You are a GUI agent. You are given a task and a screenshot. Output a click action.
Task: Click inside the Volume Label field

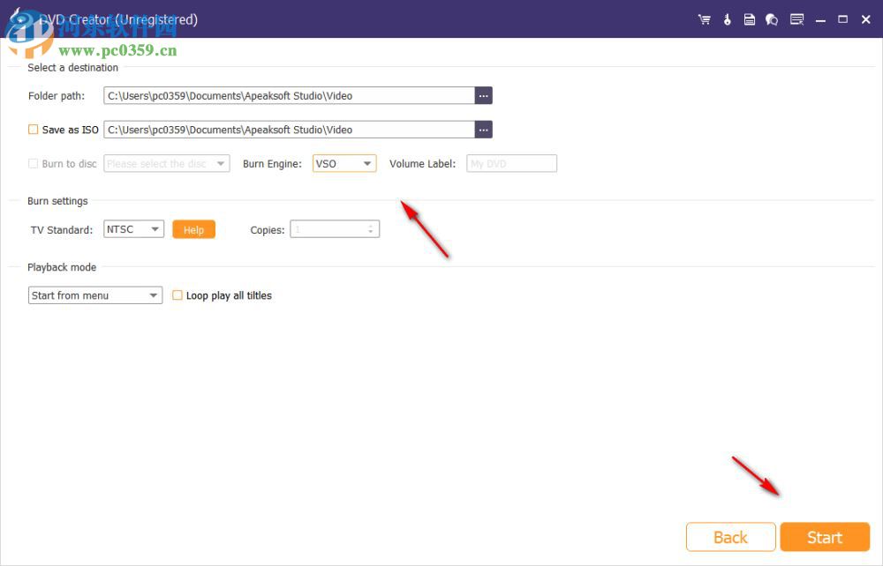tap(511, 163)
